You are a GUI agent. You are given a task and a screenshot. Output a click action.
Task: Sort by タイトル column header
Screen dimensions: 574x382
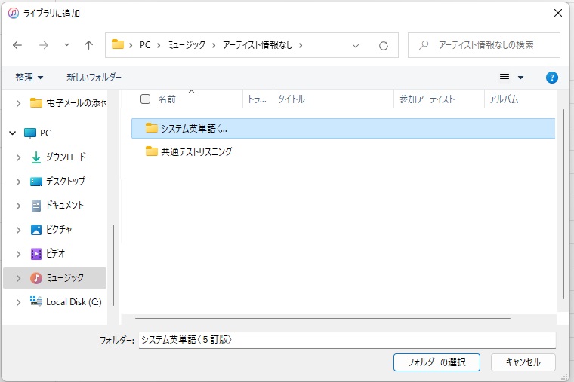(x=292, y=99)
